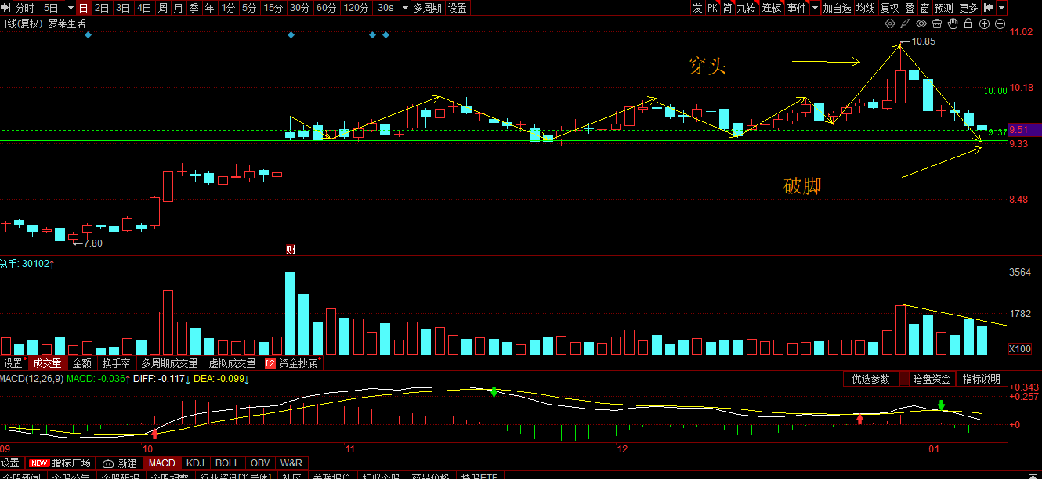Click the 优选参数 button
The width and height of the screenshot is (1042, 479).
(870, 379)
